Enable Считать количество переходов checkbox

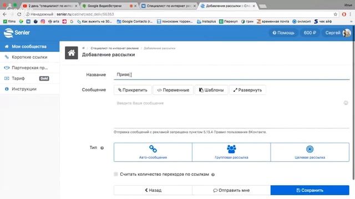click(116, 174)
